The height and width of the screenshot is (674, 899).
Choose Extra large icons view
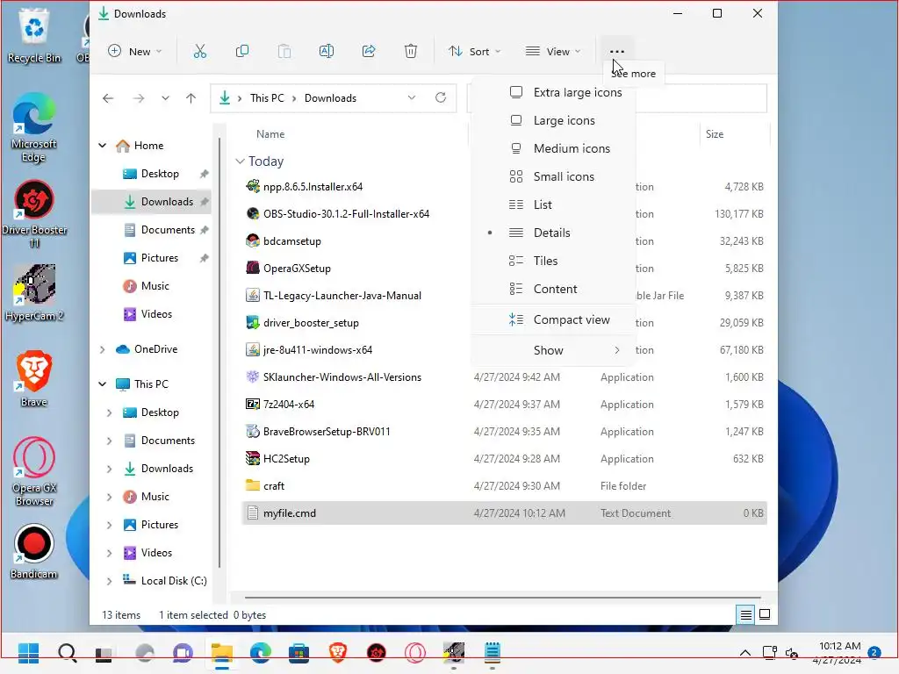(553, 92)
